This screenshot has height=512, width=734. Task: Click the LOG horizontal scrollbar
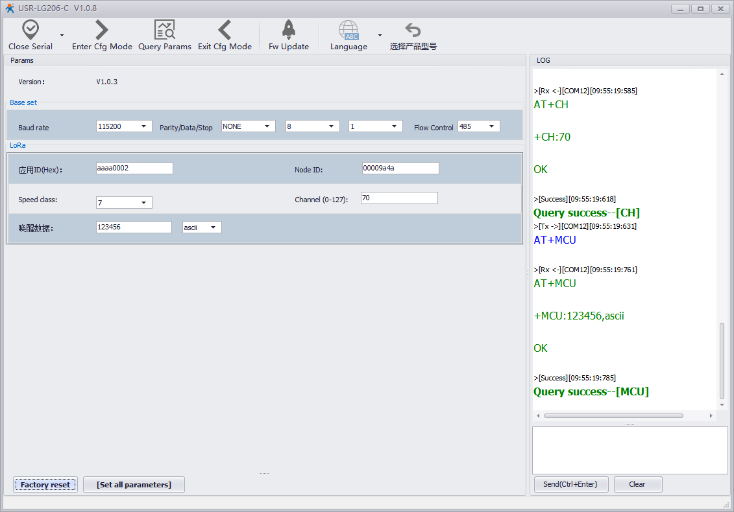pyautogui.click(x=613, y=415)
